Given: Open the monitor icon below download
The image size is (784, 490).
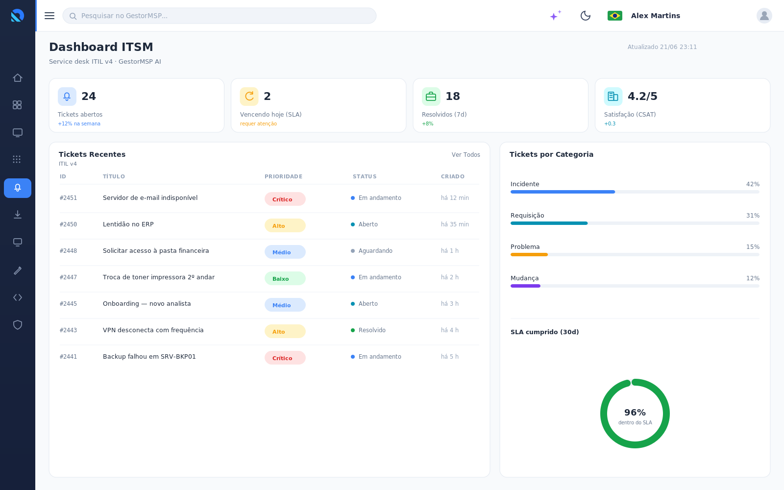Looking at the screenshot, I should click(x=18, y=242).
